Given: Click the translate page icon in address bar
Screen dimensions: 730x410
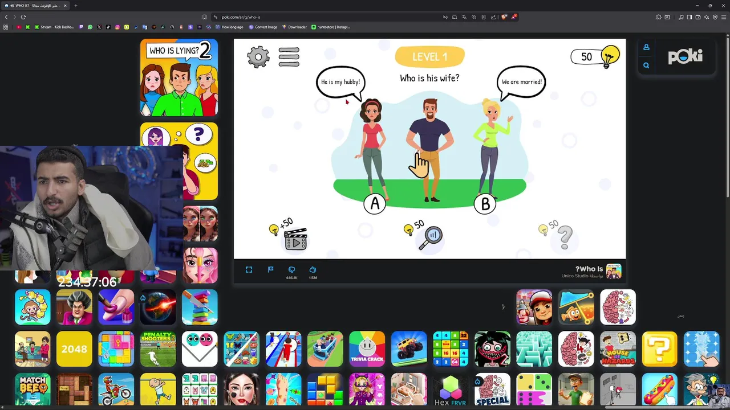Looking at the screenshot, I should [x=464, y=17].
